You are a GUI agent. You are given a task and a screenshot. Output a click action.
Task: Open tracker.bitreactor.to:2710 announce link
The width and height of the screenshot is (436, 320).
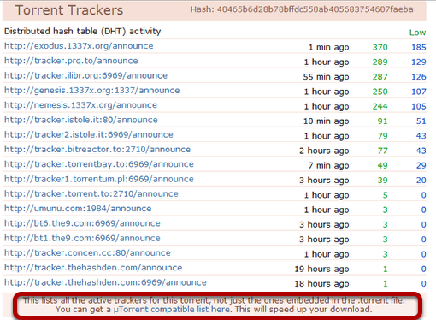[97, 150]
